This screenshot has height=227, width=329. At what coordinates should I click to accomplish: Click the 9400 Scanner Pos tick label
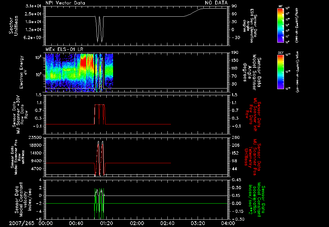click(36, 161)
